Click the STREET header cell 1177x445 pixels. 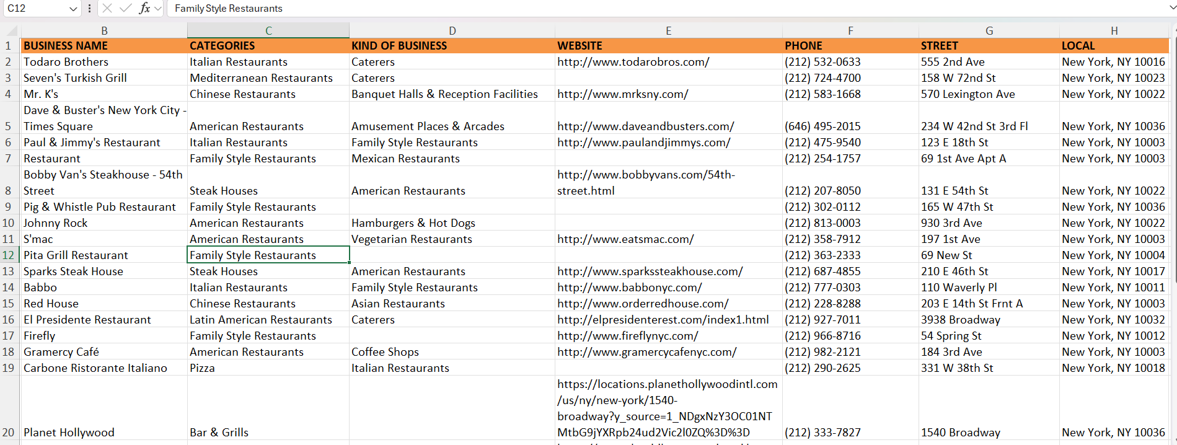point(989,45)
